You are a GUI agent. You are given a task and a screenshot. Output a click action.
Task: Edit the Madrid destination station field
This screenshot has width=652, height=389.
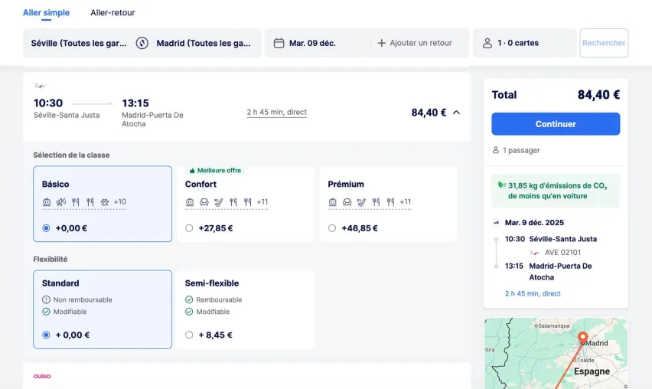point(204,43)
